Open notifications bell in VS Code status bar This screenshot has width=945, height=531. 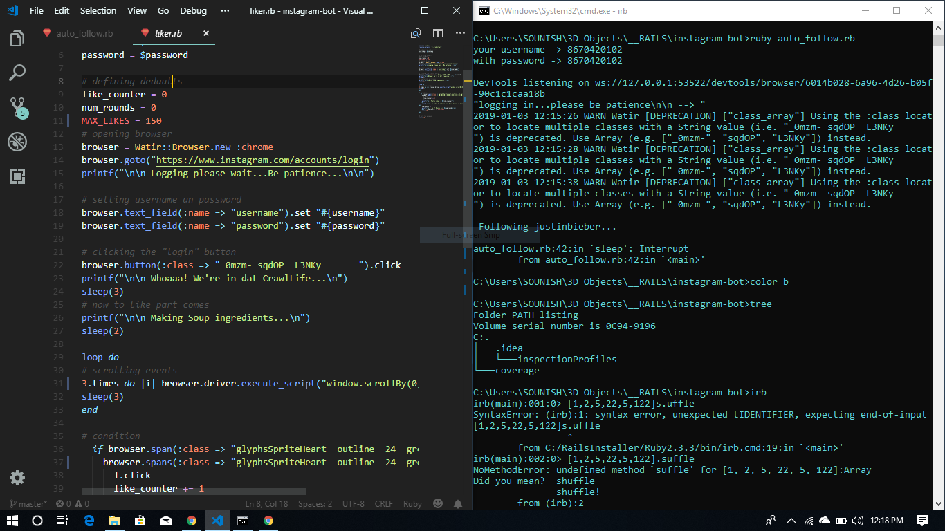(x=458, y=503)
